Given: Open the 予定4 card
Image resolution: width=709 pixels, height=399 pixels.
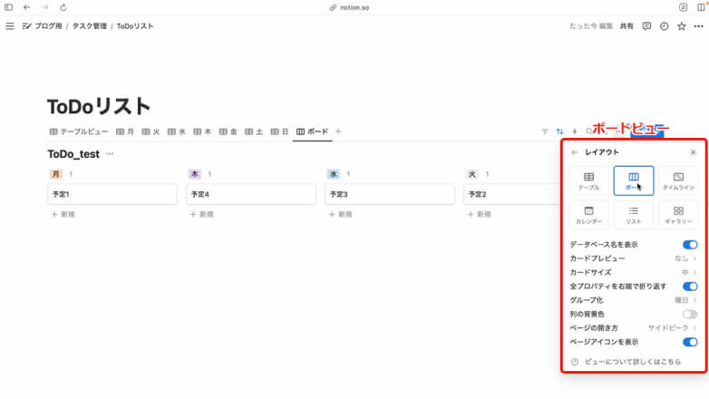Looking at the screenshot, I should 251,194.
